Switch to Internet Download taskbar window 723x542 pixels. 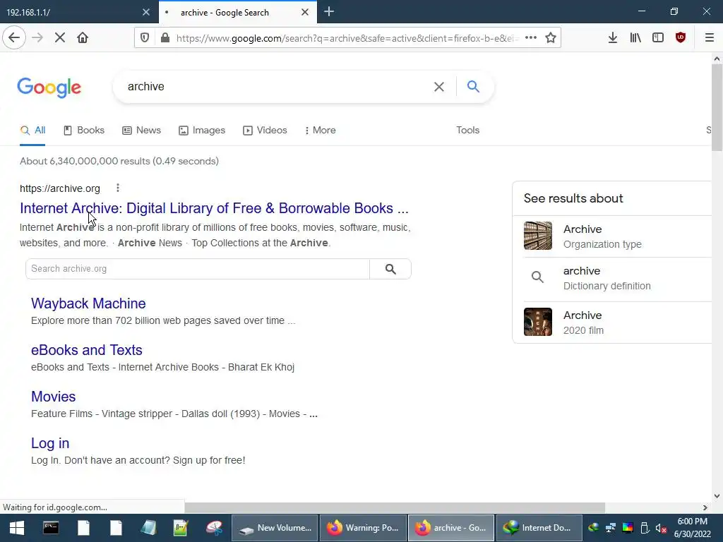(x=538, y=528)
